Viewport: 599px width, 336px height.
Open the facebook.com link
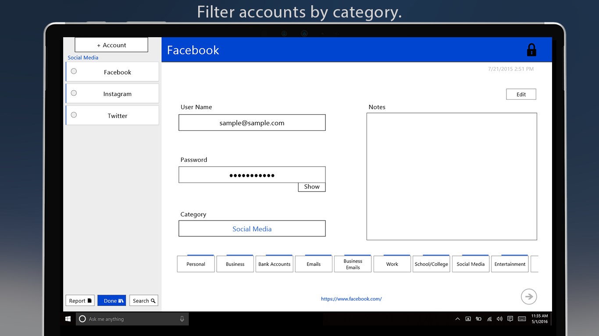(351, 299)
